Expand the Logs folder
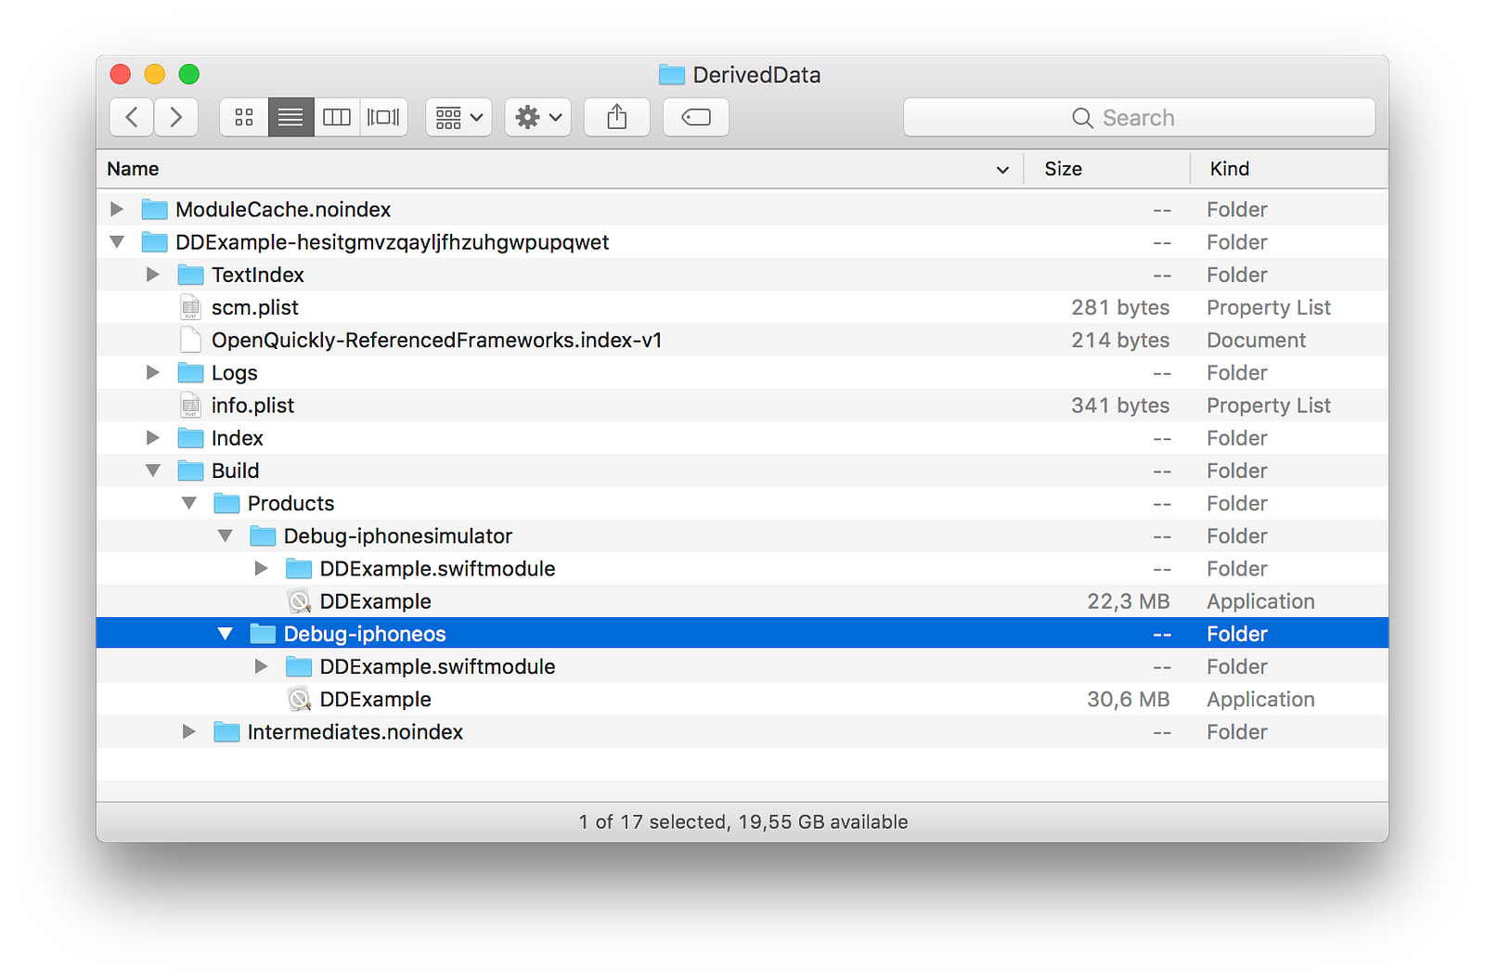 coord(153,373)
